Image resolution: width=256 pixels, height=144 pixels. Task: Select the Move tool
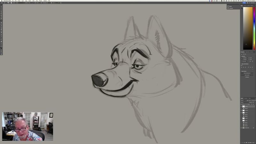pos(1,7)
